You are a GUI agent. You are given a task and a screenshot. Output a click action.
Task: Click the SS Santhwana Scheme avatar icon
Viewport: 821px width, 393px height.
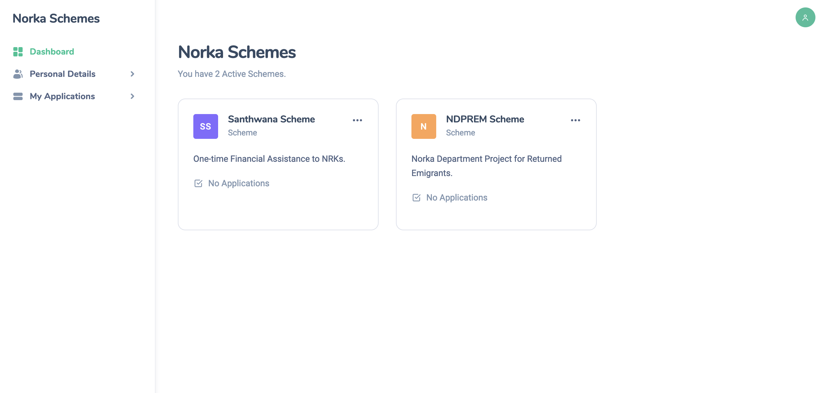(205, 126)
